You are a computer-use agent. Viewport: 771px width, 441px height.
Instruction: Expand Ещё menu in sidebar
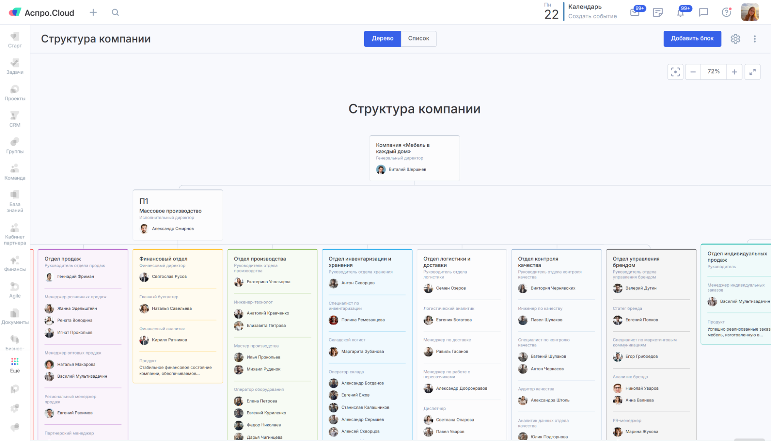point(15,365)
